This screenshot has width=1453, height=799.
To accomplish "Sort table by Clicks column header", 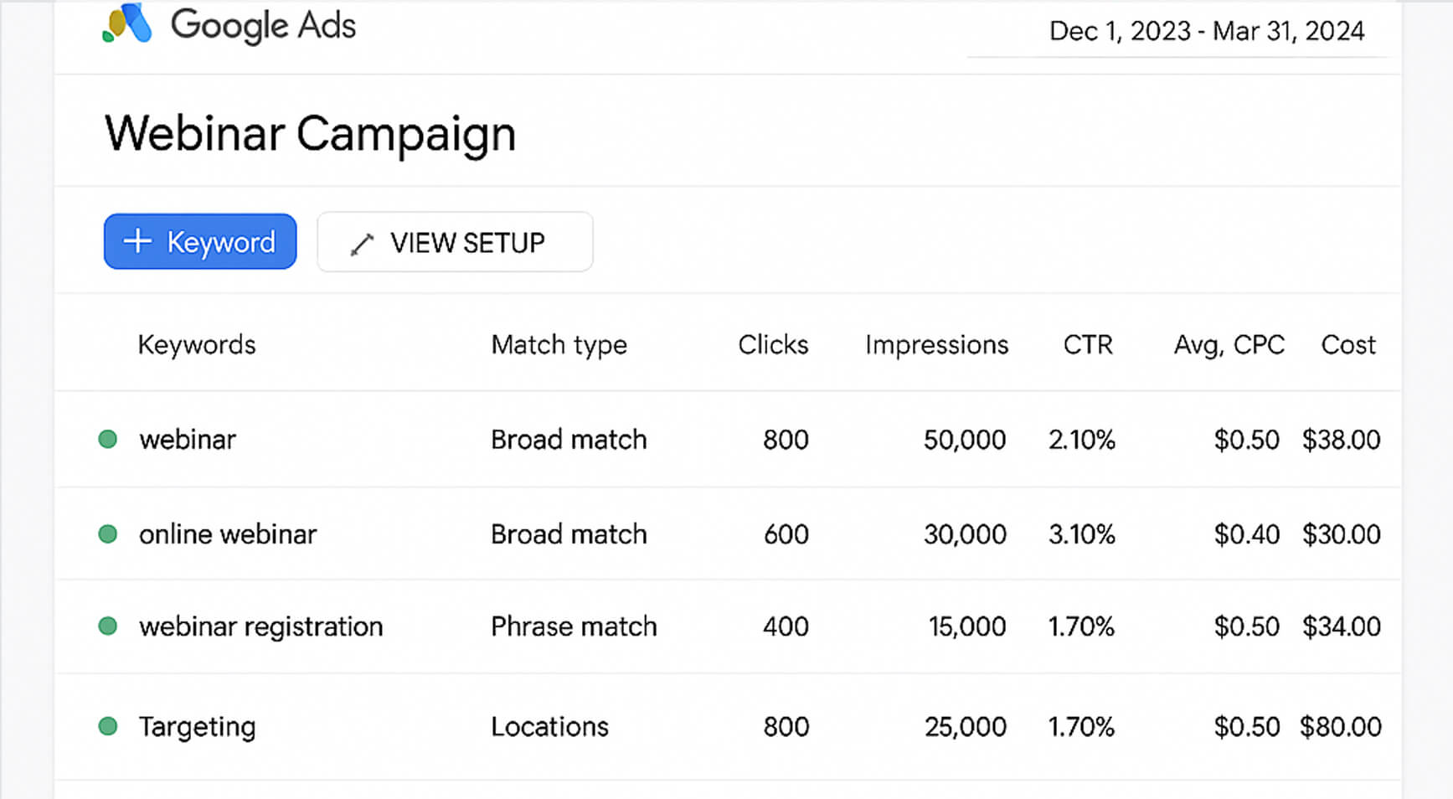I will [773, 344].
